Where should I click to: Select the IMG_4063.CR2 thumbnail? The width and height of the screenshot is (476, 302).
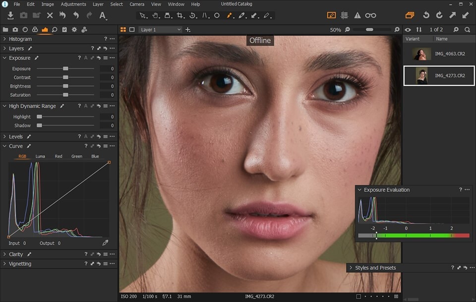pos(422,54)
